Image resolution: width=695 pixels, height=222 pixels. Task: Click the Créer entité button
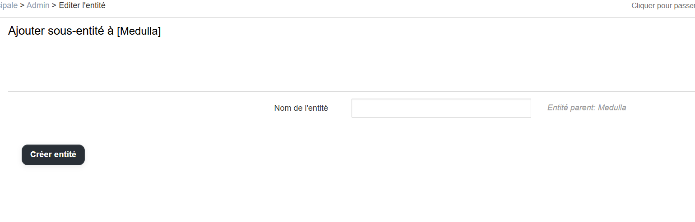point(53,155)
